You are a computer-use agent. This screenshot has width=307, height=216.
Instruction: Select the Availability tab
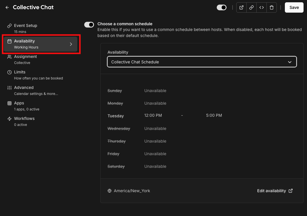[x=41, y=44]
